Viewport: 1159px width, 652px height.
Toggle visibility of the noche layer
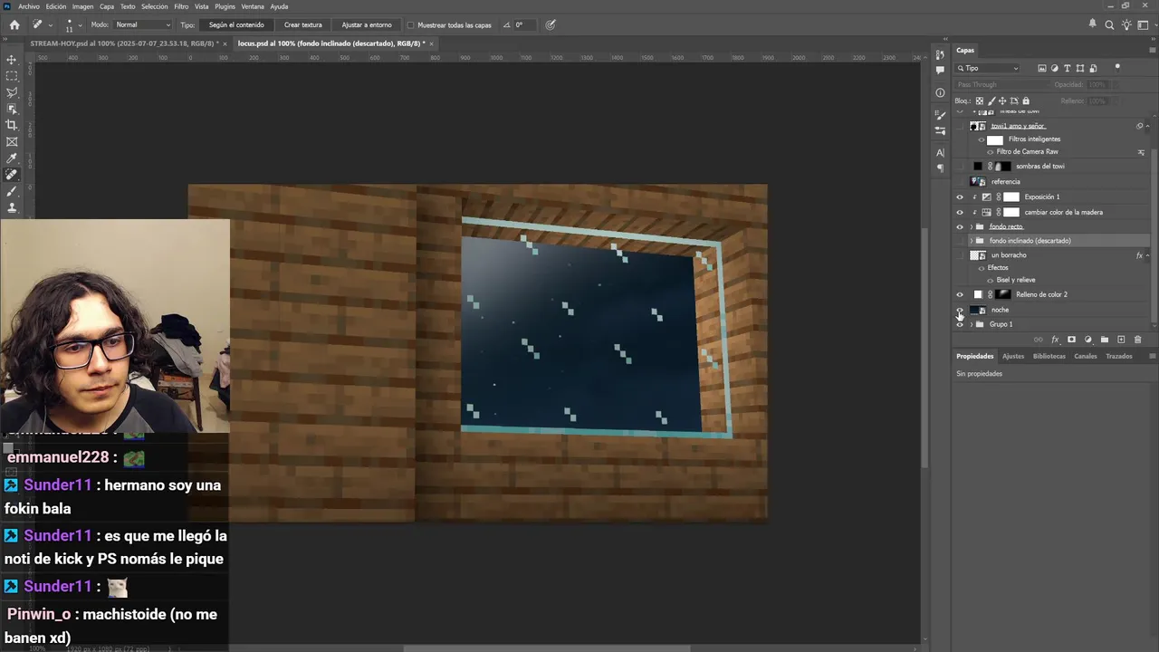click(960, 310)
